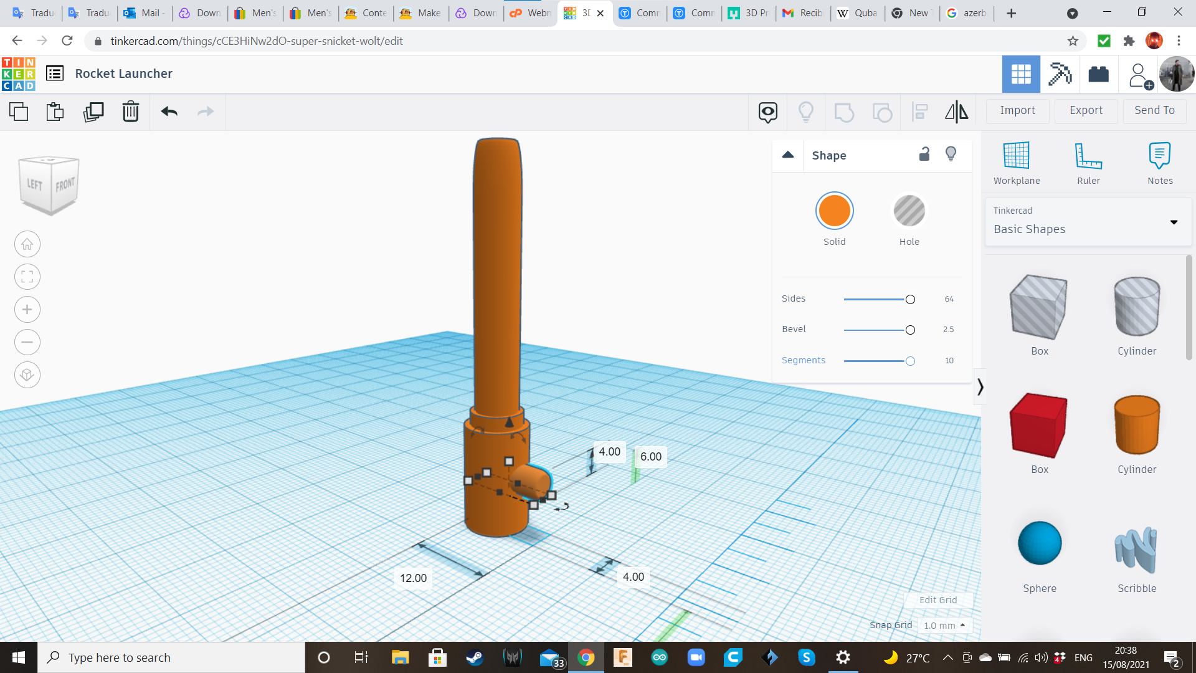Viewport: 1196px width, 673px height.
Task: Select the Workplane tool
Action: tap(1016, 162)
